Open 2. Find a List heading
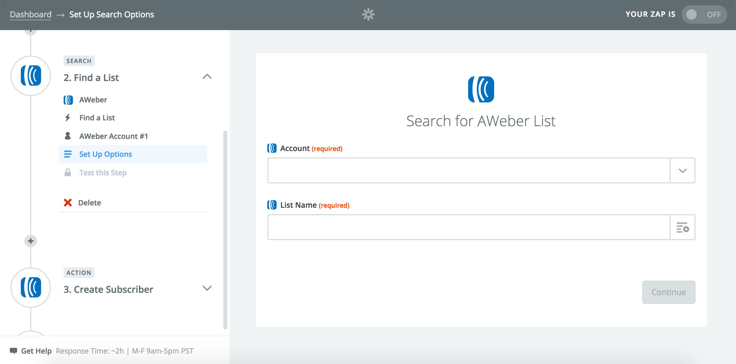Image resolution: width=736 pixels, height=364 pixels. 91,78
